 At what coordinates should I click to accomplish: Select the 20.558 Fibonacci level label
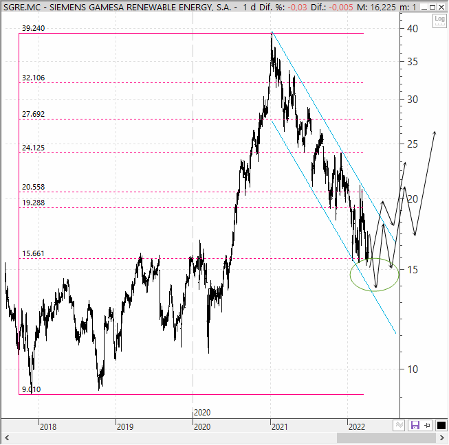pos(34,187)
